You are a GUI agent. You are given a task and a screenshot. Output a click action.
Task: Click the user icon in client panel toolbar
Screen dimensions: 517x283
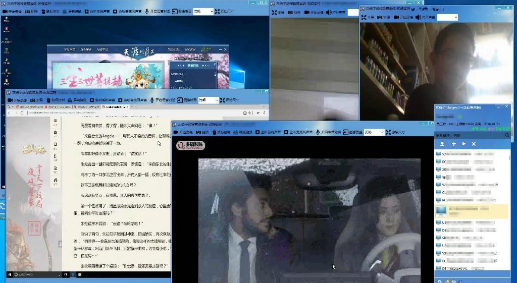[x=442, y=144]
